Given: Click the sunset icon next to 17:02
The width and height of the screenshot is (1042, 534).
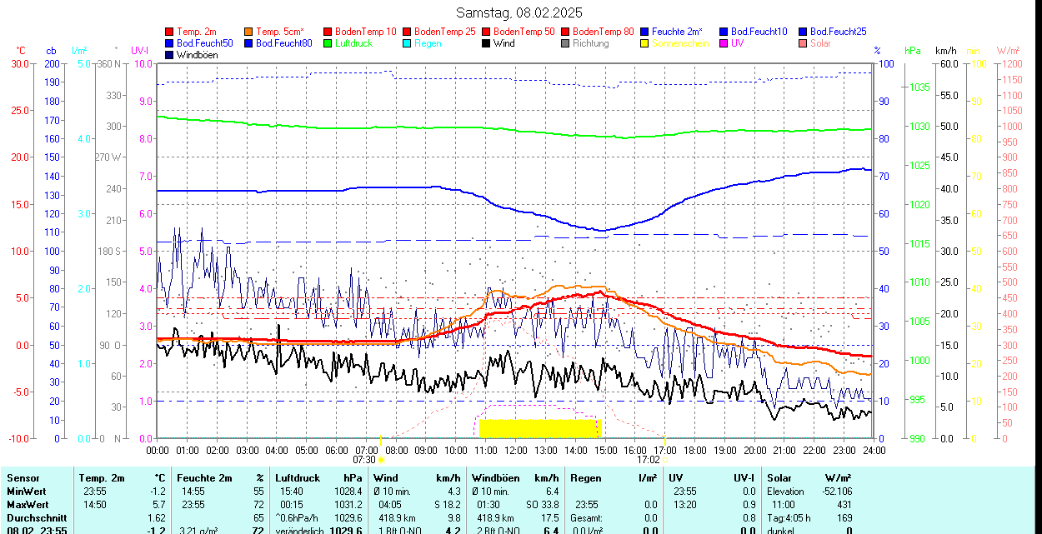Looking at the screenshot, I should tap(665, 459).
